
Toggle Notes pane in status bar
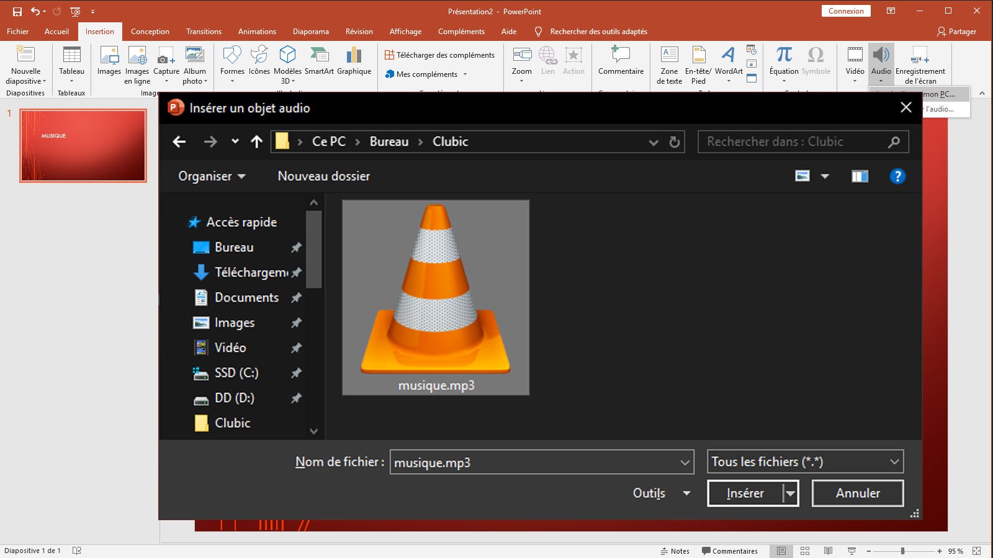[675, 551]
